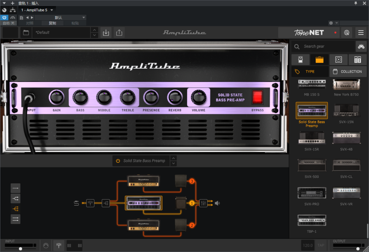Select the dual parallel routing
The image size is (369, 252).
coord(15,219)
